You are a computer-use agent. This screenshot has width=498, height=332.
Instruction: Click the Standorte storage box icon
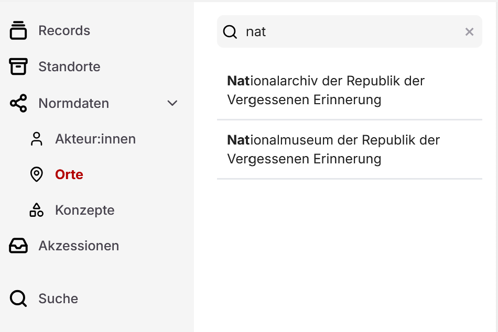coord(18,67)
